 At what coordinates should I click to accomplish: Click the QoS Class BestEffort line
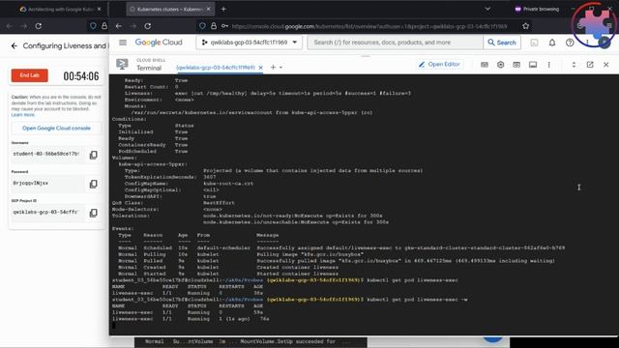coord(173,203)
